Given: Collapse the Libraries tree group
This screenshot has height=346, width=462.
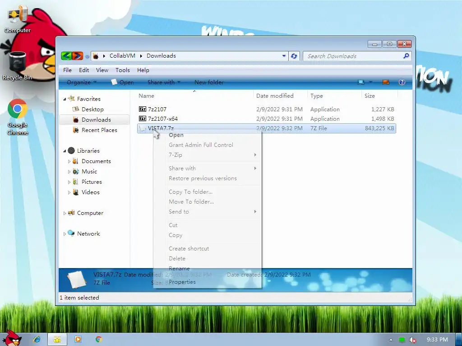Looking at the screenshot, I should click(65, 151).
